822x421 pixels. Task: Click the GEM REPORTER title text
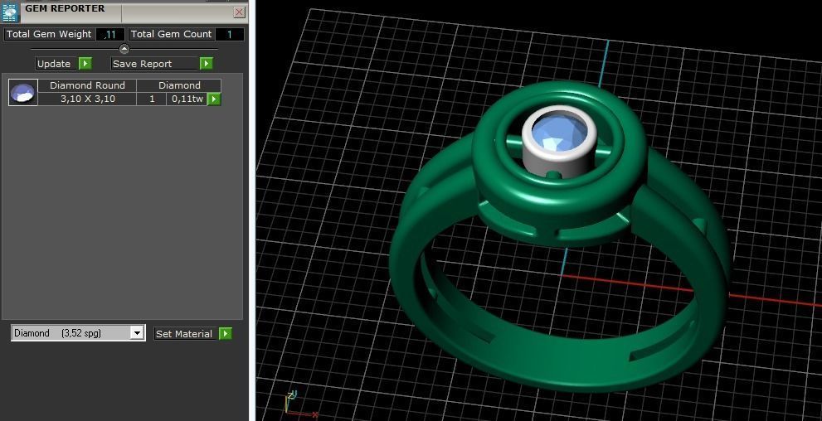point(65,8)
